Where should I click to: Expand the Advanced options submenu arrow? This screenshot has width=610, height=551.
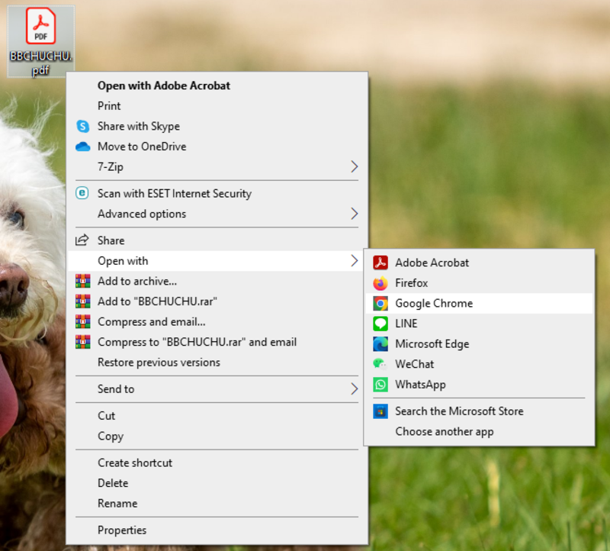click(354, 214)
